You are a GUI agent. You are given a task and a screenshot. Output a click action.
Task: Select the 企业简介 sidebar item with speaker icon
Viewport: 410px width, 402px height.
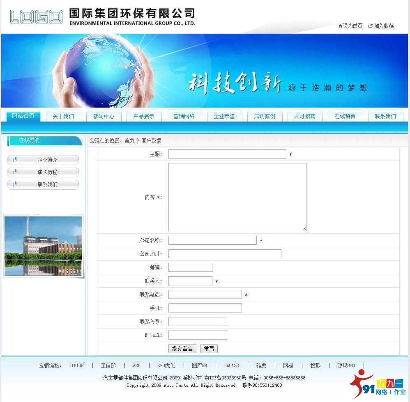43,160
